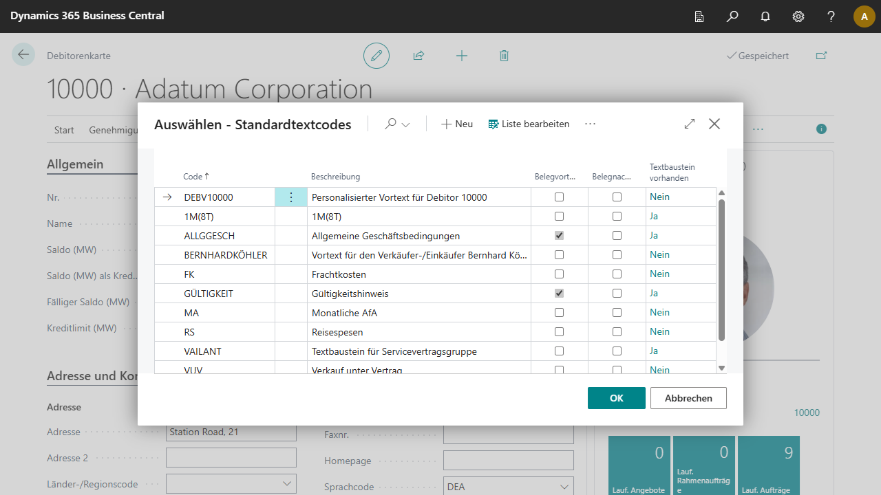This screenshot has height=495, width=881.
Task: Open the Länder-/Regionscode dropdown
Action: pyautogui.click(x=287, y=484)
